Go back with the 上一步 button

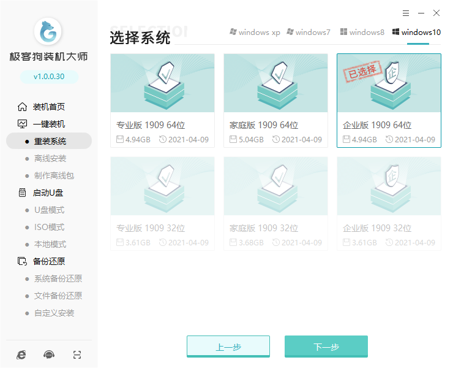(228, 347)
